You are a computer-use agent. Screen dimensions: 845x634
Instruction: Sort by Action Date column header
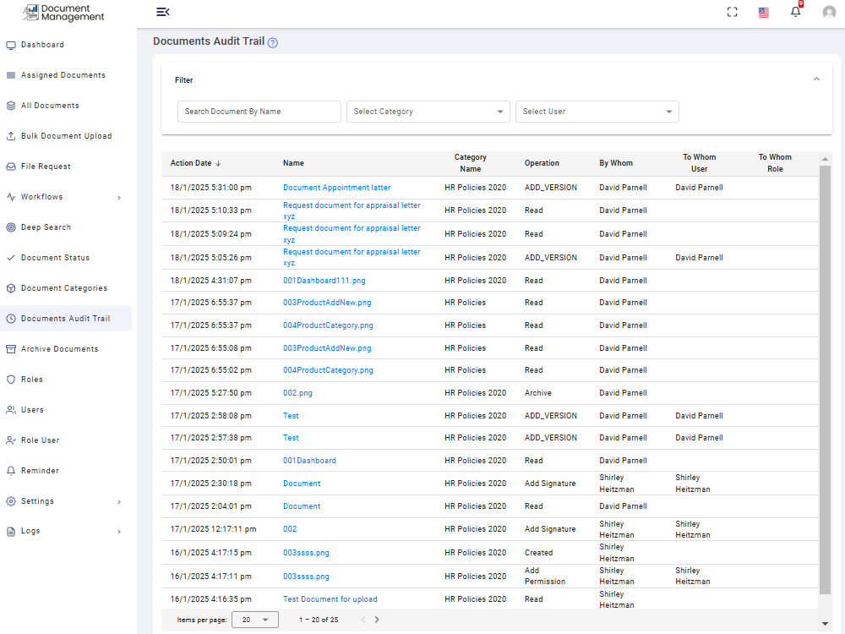click(x=195, y=163)
